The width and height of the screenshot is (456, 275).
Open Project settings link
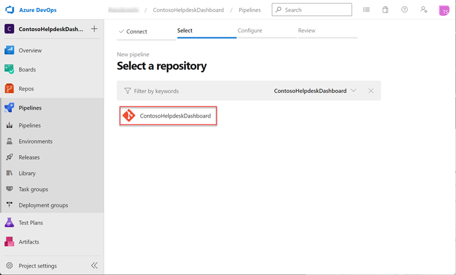(38, 266)
